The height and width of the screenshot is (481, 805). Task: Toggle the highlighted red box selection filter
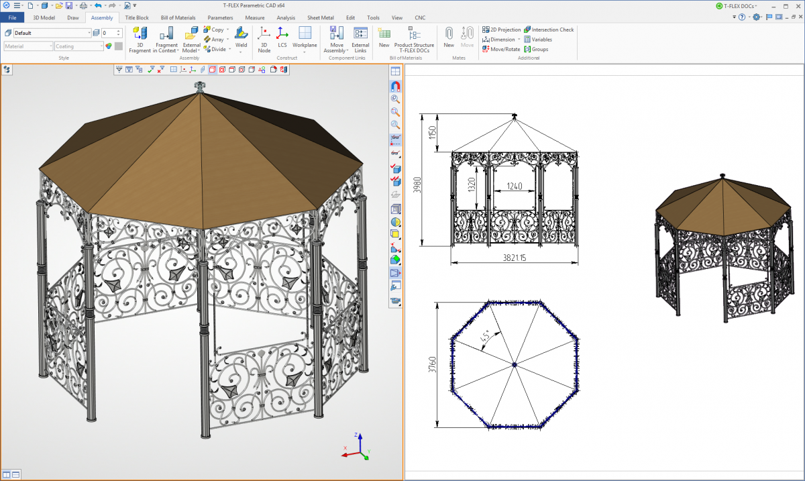(212, 69)
